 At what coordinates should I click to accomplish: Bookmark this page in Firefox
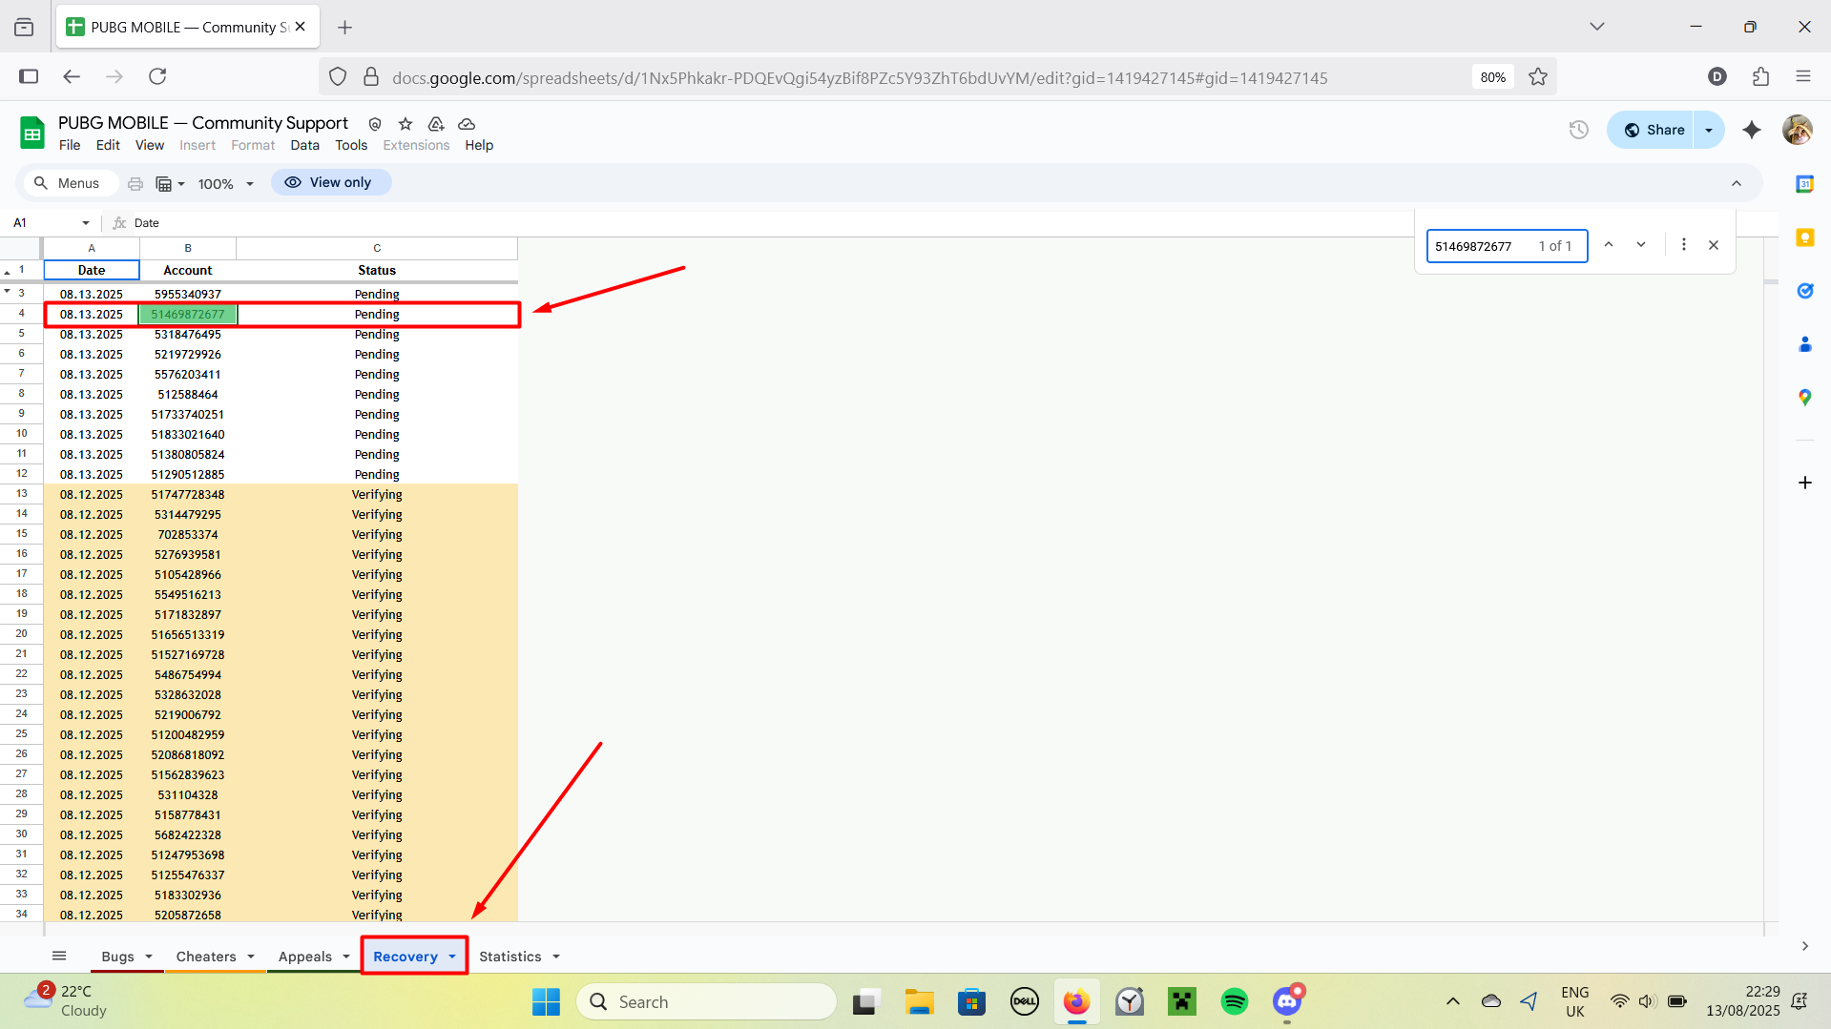pyautogui.click(x=1538, y=77)
